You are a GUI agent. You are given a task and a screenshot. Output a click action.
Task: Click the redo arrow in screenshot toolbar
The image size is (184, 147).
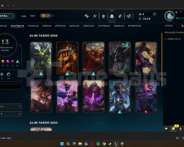[14, 6]
